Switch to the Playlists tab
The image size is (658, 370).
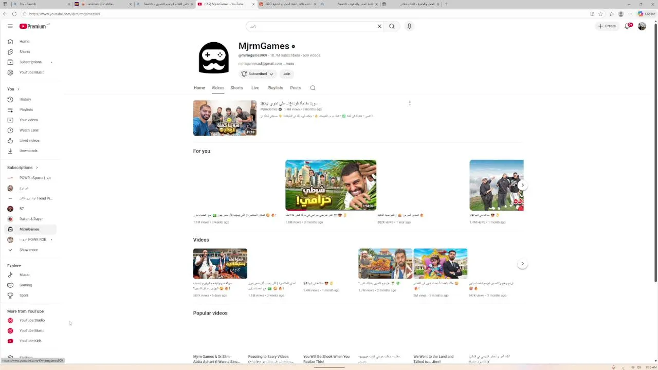[x=275, y=88]
